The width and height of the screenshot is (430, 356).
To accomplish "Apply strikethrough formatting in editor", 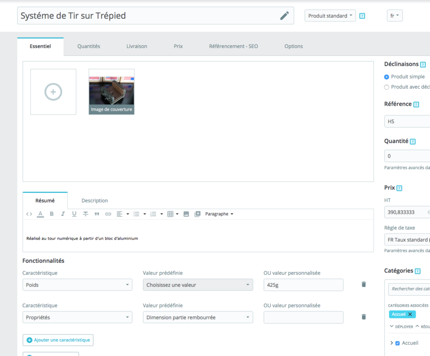I will pyautogui.click(x=85, y=214).
